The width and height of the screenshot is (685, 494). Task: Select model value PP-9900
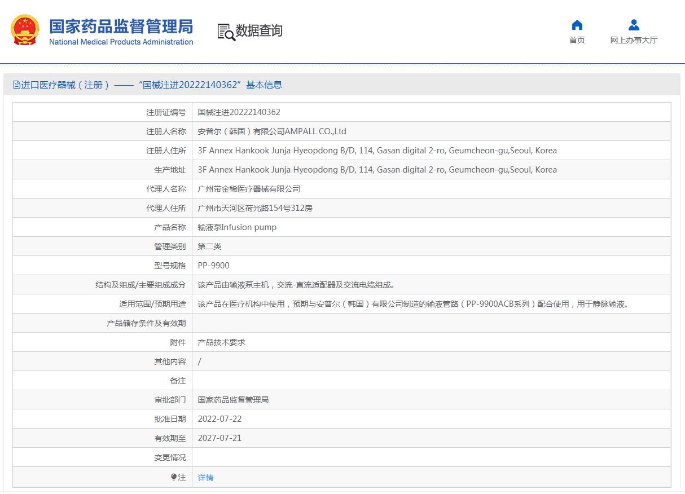coord(213,266)
